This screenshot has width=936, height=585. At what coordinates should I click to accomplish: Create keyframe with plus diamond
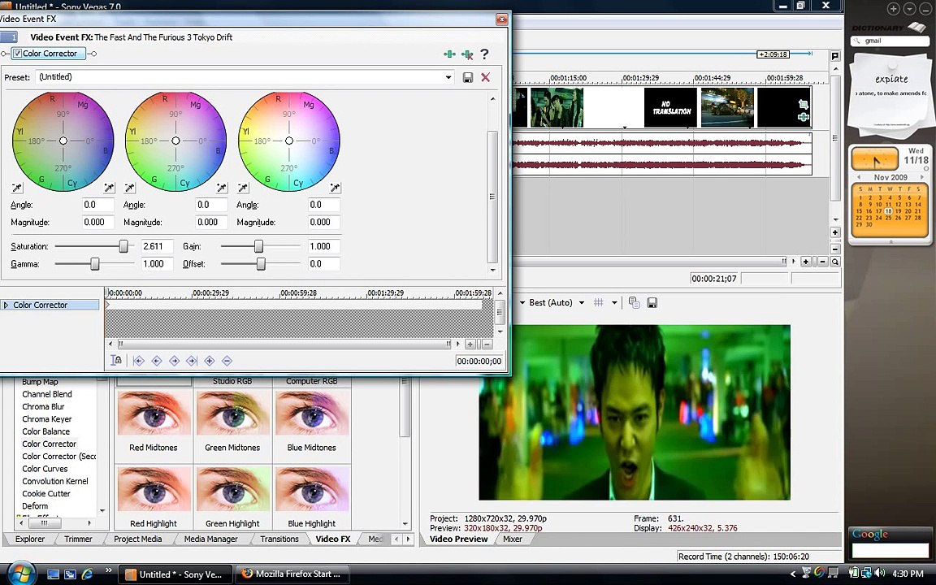tap(210, 361)
